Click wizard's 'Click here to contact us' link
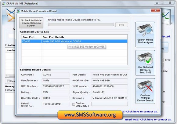This screenshot has width=177, height=124. point(142,111)
